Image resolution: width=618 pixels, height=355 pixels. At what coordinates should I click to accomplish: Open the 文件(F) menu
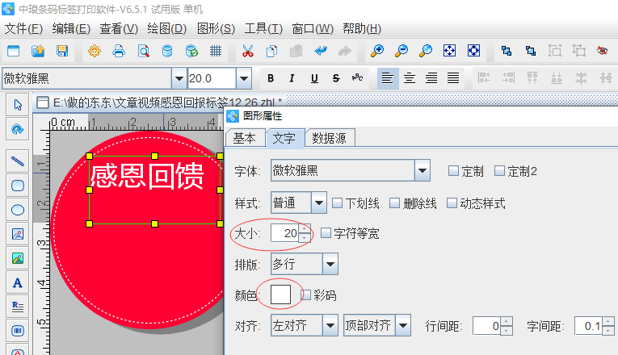23,29
